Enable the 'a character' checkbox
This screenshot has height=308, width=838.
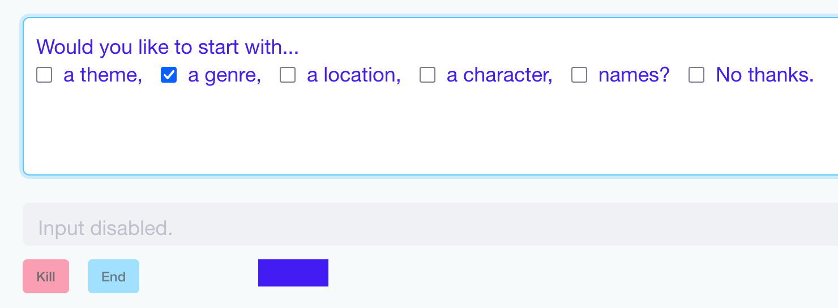pyautogui.click(x=427, y=75)
